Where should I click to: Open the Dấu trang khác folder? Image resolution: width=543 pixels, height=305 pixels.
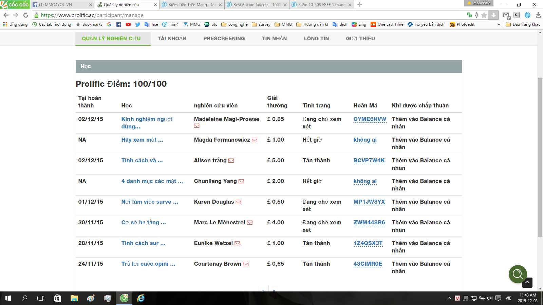pyautogui.click(x=523, y=24)
